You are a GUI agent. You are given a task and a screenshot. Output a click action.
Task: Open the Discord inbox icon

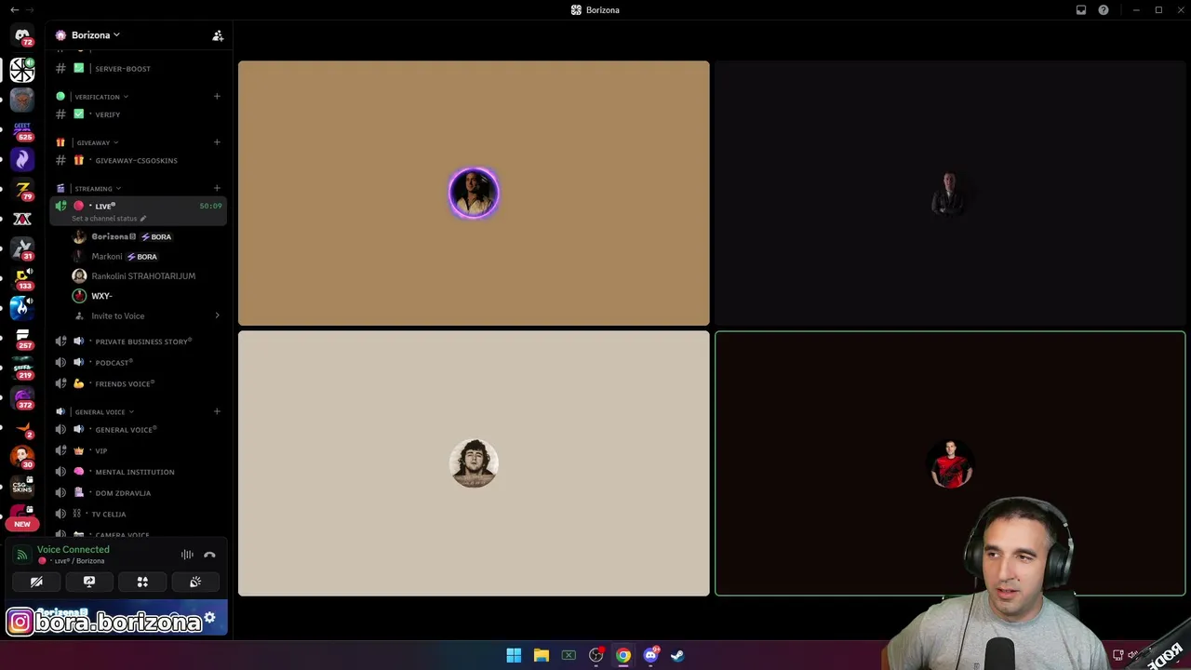pos(1081,10)
